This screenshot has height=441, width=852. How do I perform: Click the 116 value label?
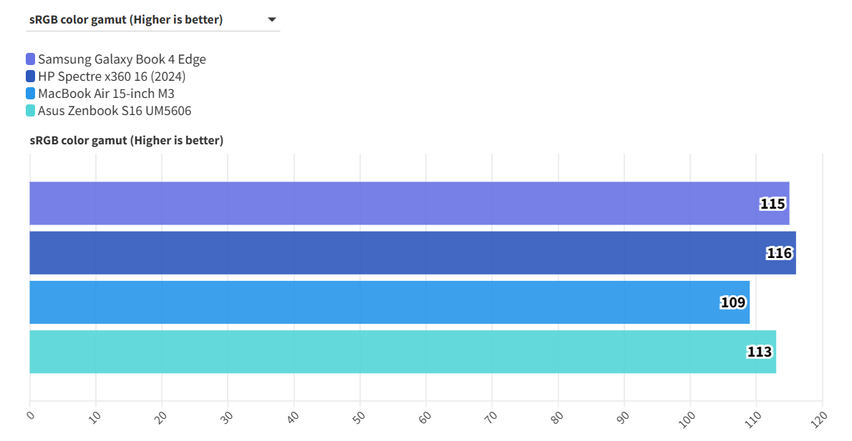(x=779, y=254)
